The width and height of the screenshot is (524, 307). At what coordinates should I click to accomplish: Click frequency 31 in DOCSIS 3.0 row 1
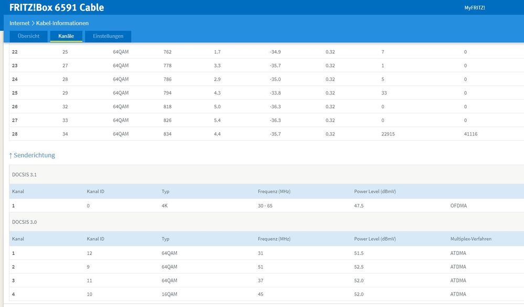(261, 253)
